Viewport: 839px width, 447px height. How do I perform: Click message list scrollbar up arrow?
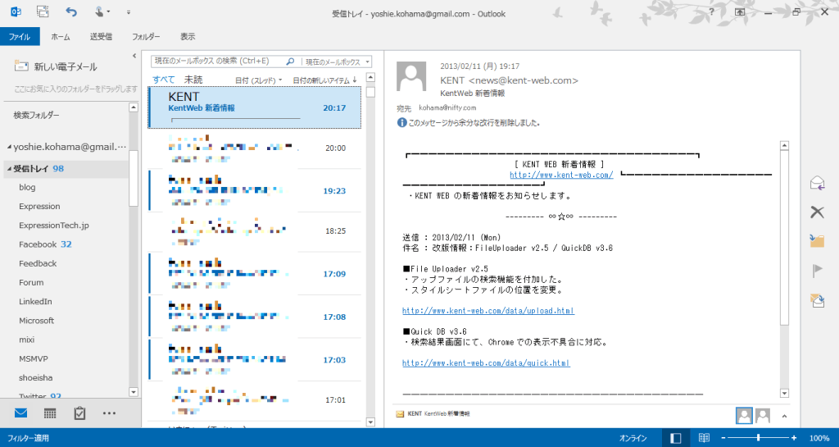click(x=370, y=78)
